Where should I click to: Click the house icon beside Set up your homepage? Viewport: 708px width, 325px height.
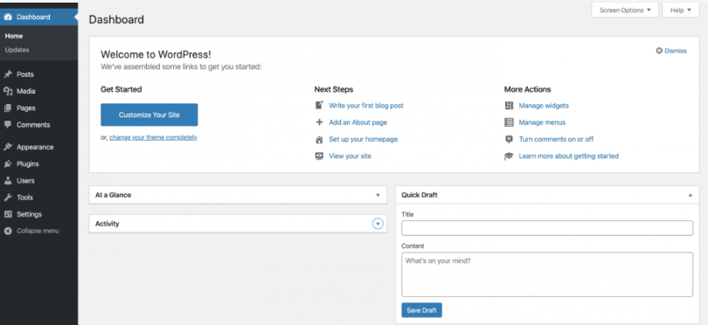coord(319,140)
